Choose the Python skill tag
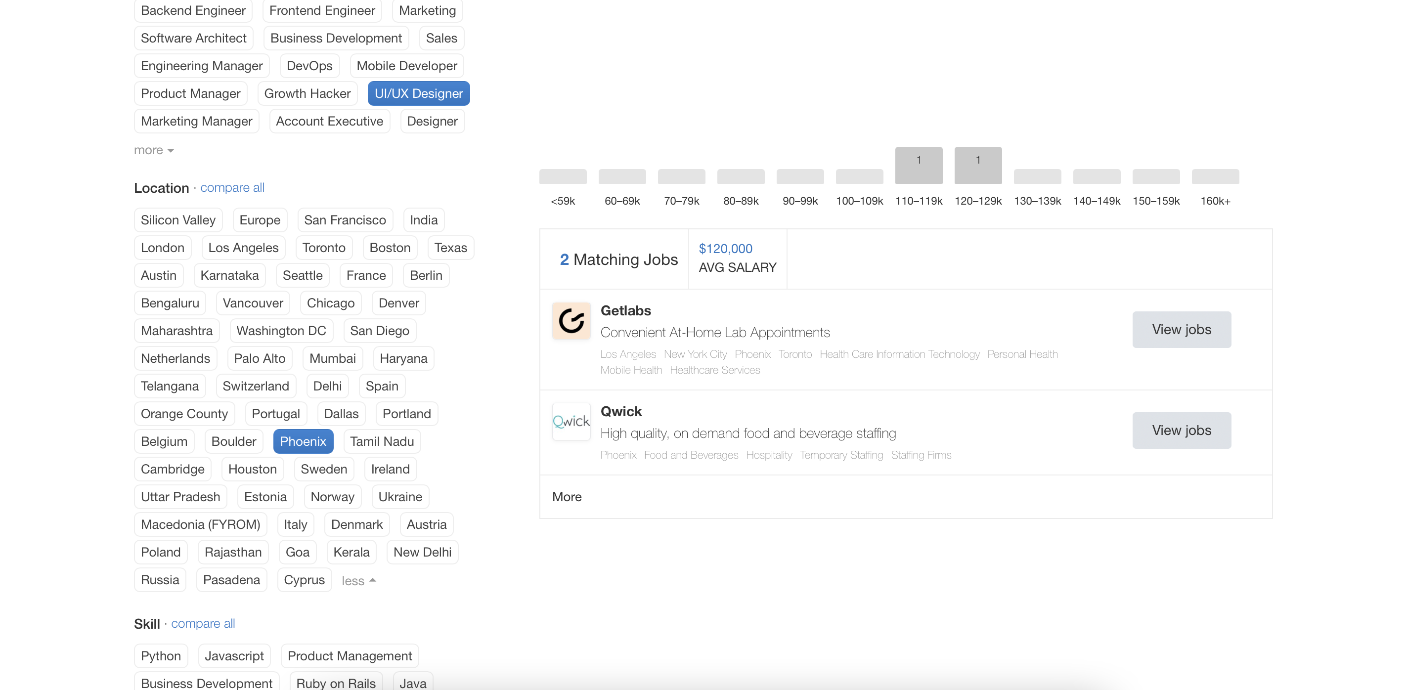 pyautogui.click(x=161, y=655)
